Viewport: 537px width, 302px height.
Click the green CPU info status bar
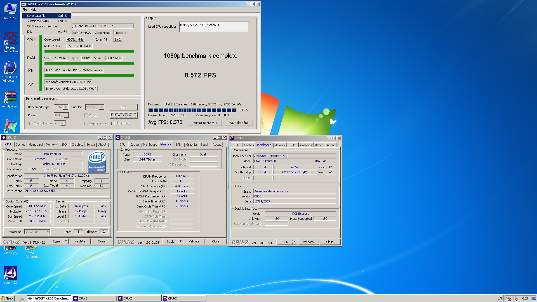[x=89, y=51]
